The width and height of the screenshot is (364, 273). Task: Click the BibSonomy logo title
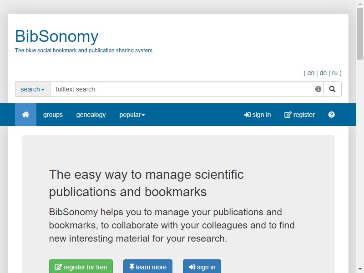tap(57, 36)
